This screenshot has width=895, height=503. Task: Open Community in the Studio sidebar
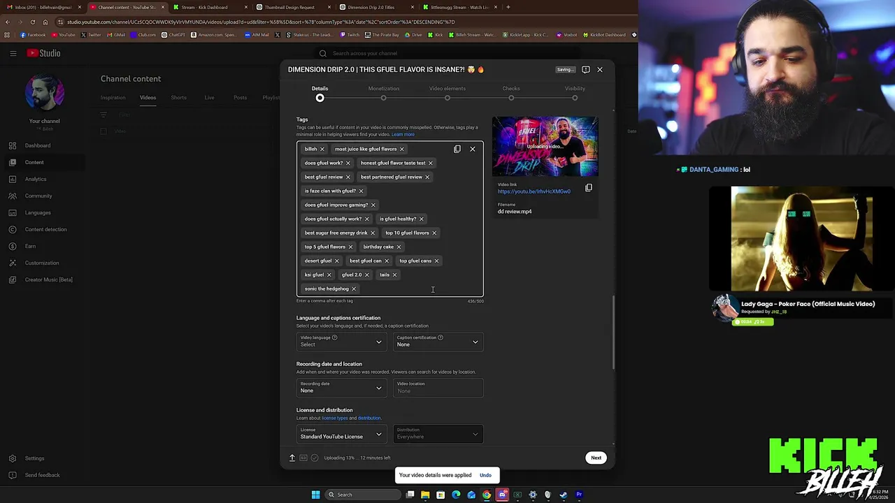38,196
